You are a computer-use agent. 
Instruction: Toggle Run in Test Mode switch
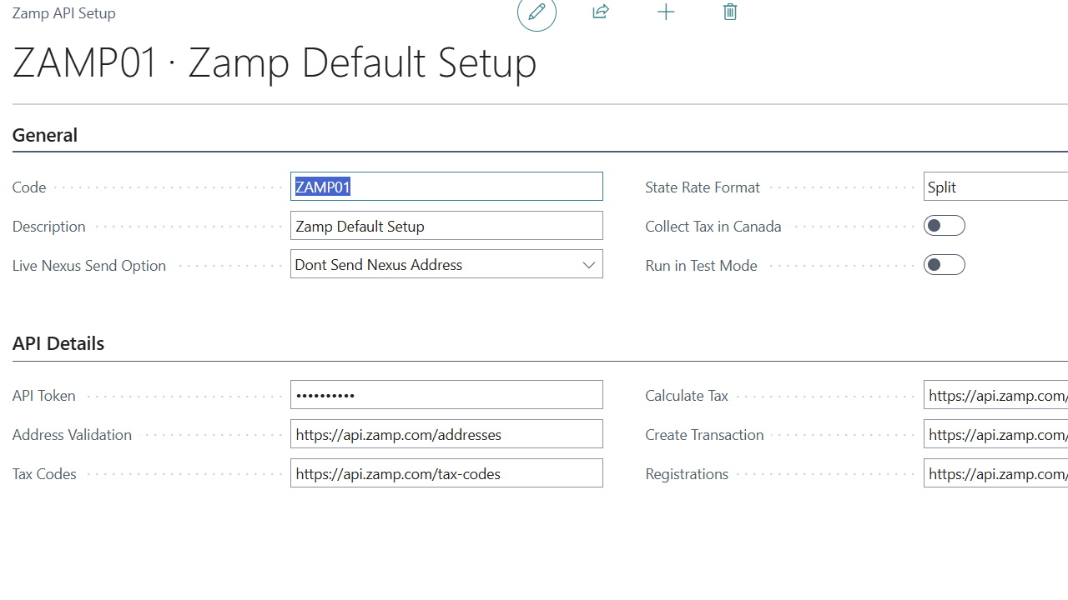[945, 265]
